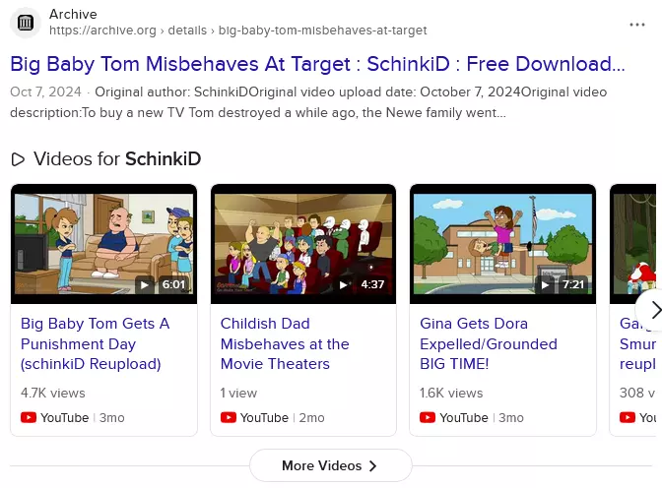
Task: Click the archive.org URL breadcrumb
Action: tap(238, 30)
